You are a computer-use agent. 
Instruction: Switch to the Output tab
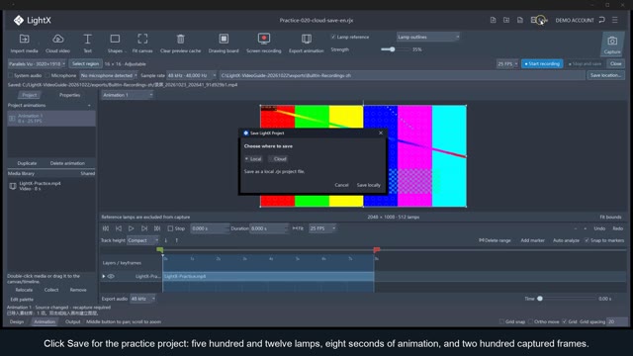72,321
